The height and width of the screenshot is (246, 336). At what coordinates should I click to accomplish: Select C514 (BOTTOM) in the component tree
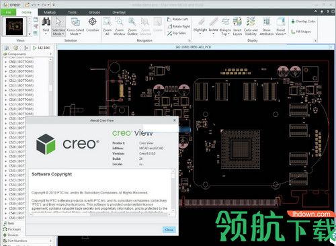pyautogui.click(x=22, y=90)
